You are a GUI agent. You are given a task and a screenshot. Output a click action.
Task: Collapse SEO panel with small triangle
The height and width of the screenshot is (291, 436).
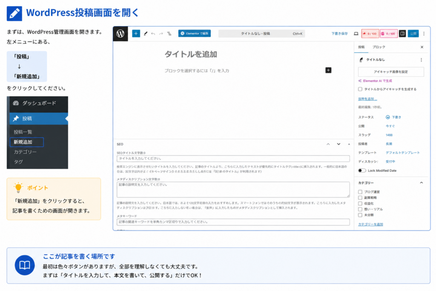pos(349,144)
